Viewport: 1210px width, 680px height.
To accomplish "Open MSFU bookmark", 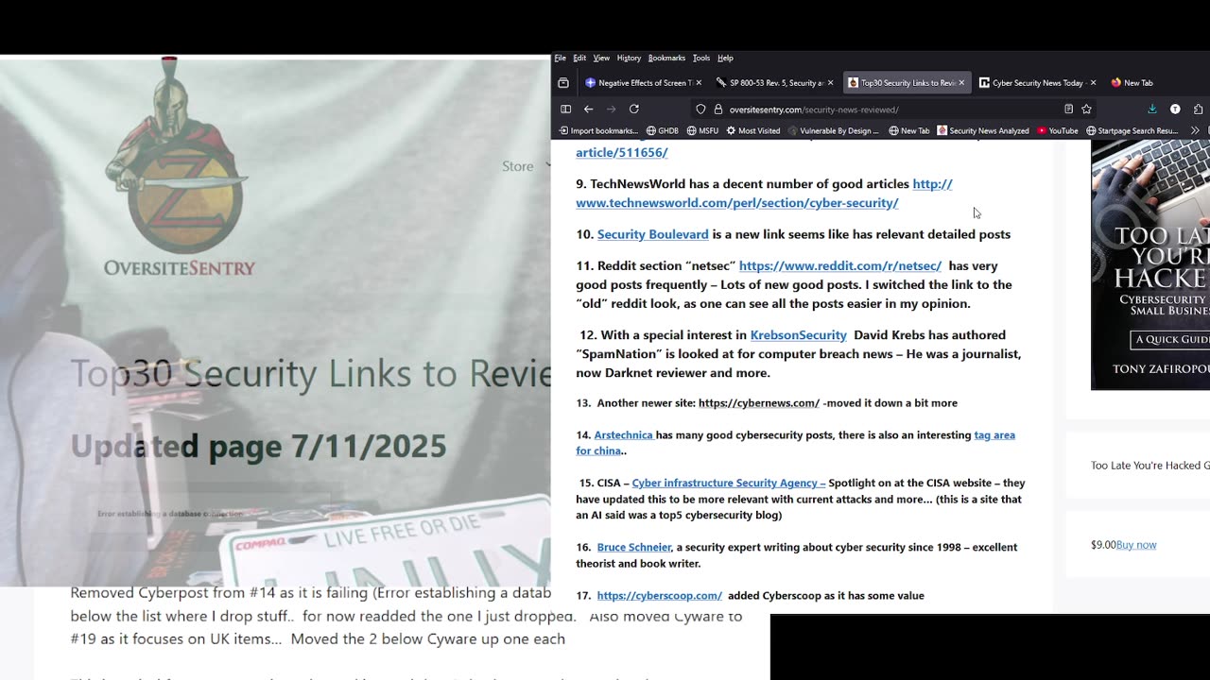I will point(702,130).
